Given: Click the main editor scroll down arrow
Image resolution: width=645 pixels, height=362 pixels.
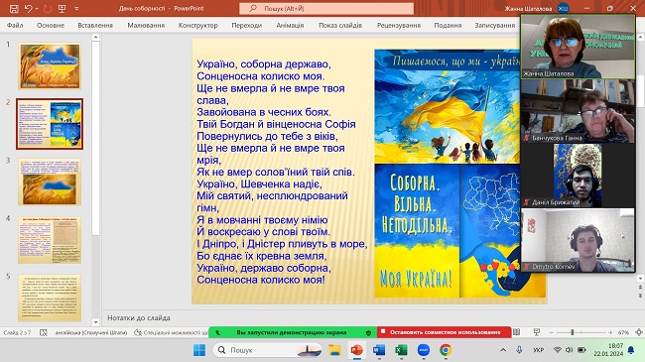Looking at the screenshot, I should point(640,279).
